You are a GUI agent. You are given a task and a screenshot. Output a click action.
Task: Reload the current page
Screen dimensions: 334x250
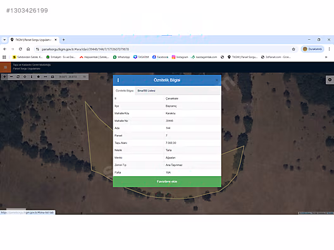[20, 49]
